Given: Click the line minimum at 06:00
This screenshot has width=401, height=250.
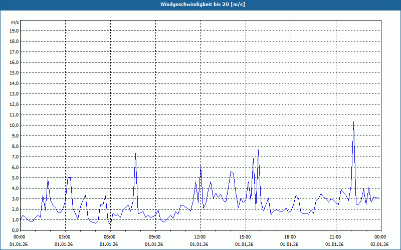Looking at the screenshot, I should tap(110, 224).
